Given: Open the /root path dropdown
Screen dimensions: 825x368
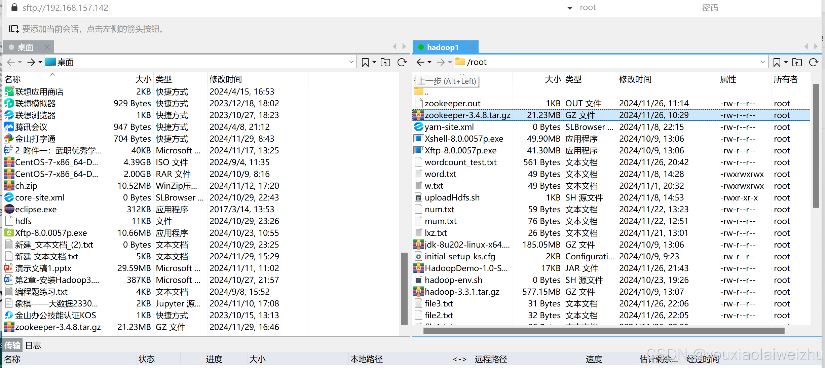Looking at the screenshot, I should point(762,62).
